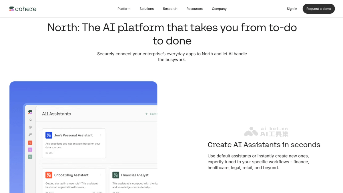Viewport: 343px width, 193px height.
Task: Open the home icon in North sidebar
Action: 30,120
